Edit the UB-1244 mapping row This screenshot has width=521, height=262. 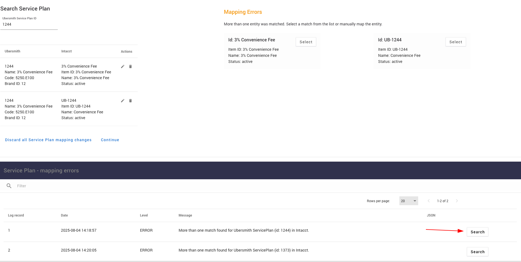pos(123,101)
